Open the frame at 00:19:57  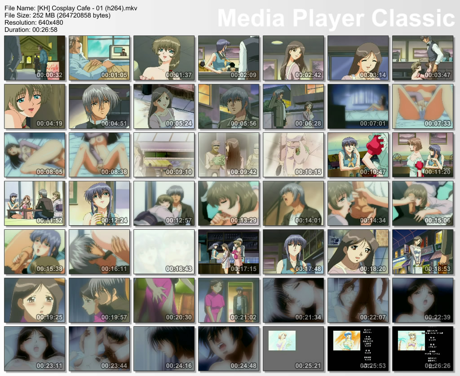(99, 300)
